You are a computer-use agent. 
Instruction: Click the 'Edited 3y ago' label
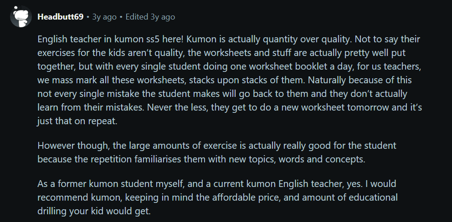coord(150,17)
